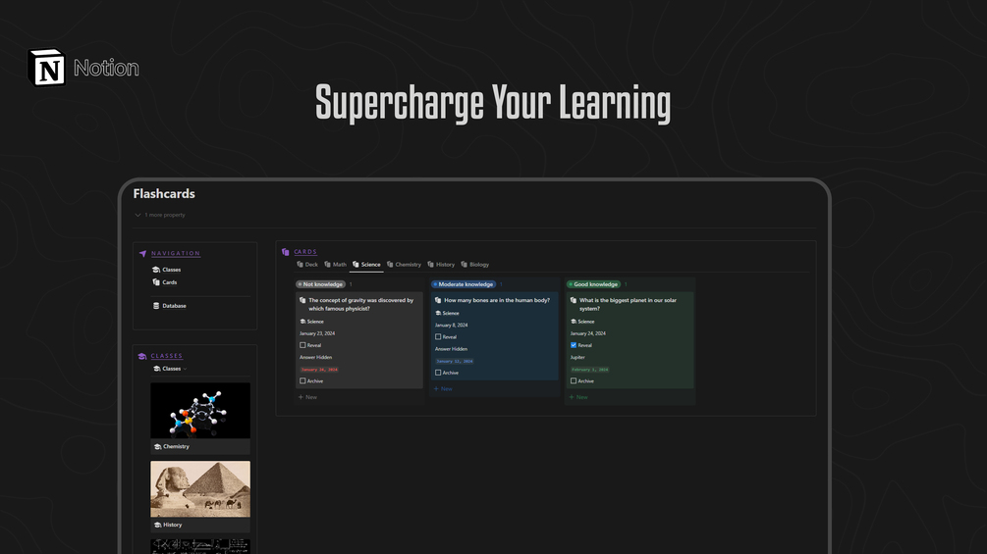Click the Science class icon on the gravity card
The image size is (987, 554).
tap(302, 322)
